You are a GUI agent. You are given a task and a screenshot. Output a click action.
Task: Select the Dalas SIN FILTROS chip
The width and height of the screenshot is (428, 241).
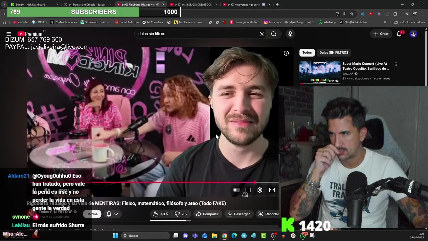334,52
